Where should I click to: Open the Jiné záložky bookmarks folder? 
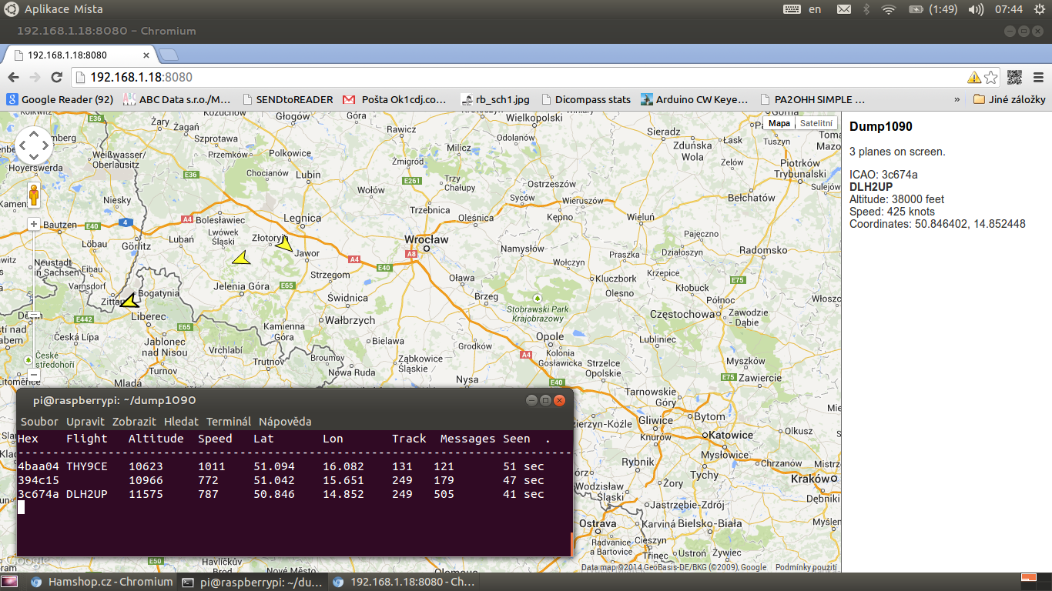1009,99
